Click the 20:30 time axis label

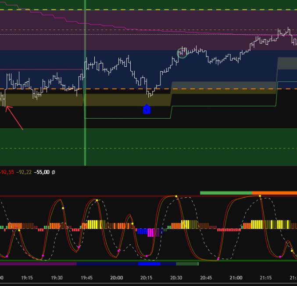(176, 278)
